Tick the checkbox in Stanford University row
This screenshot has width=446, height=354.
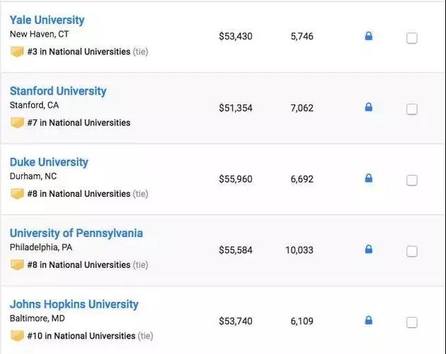tap(412, 109)
